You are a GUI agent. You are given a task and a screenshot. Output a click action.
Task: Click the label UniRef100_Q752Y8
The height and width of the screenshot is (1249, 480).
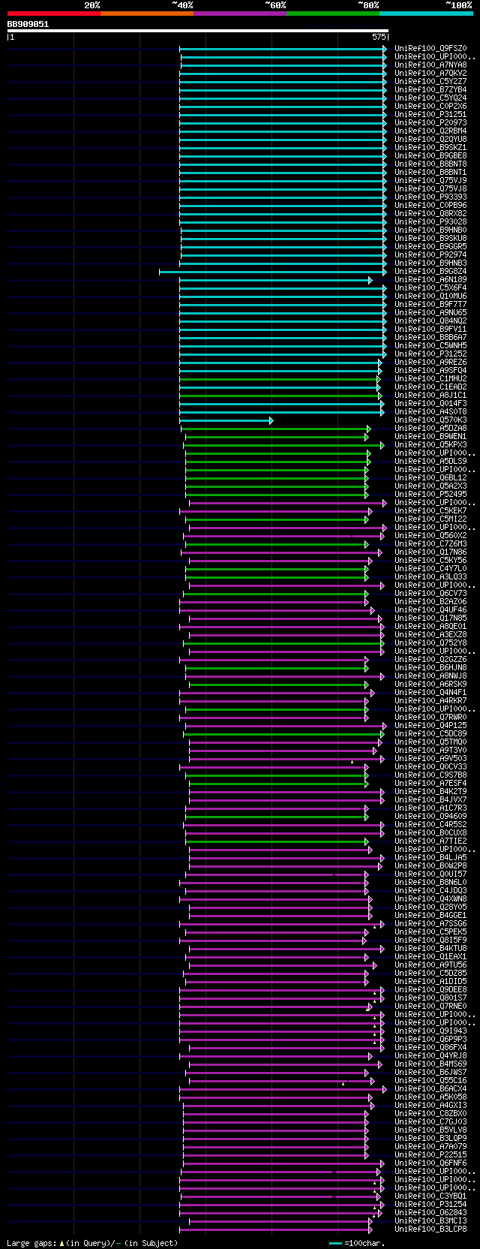tap(430, 643)
